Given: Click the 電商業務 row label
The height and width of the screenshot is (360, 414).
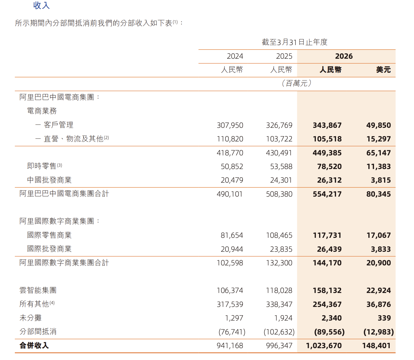Looking at the screenshot, I should pos(42,111).
